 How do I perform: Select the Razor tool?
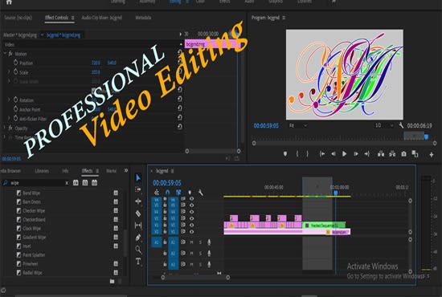coord(138,214)
